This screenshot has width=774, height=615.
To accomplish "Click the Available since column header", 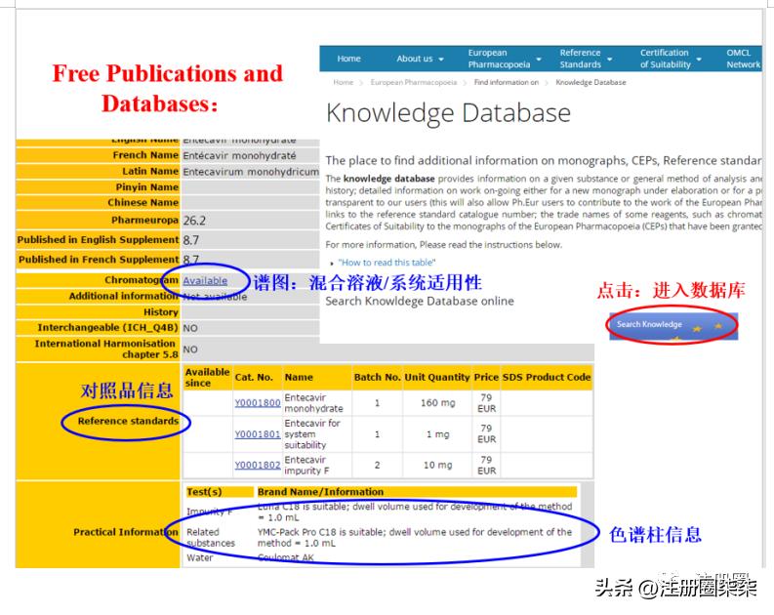I will [207, 377].
